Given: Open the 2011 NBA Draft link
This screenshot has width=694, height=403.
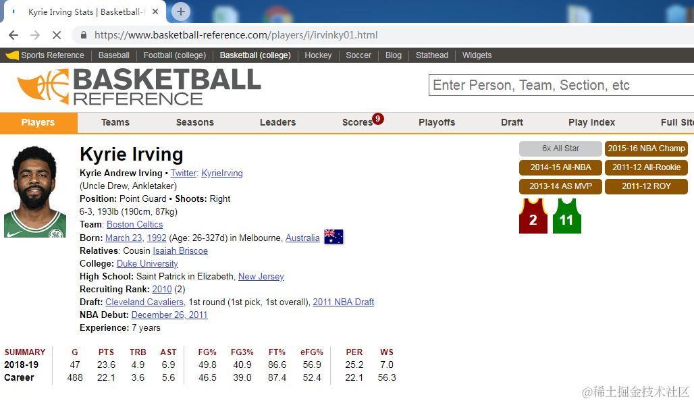Looking at the screenshot, I should (344, 302).
